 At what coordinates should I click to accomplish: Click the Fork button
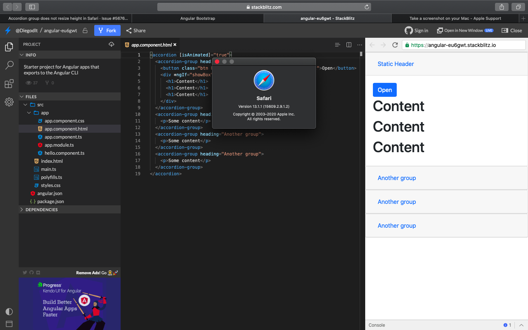(107, 30)
